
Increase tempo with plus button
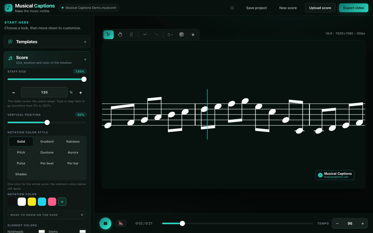tap(363, 223)
